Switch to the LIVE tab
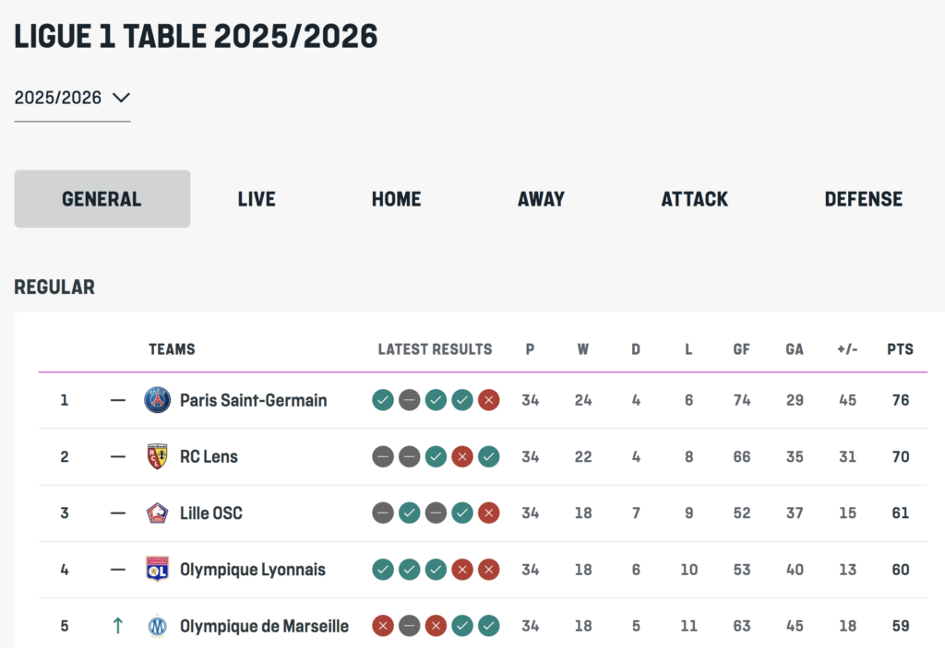Viewport: 945px width, 648px height. (x=257, y=199)
